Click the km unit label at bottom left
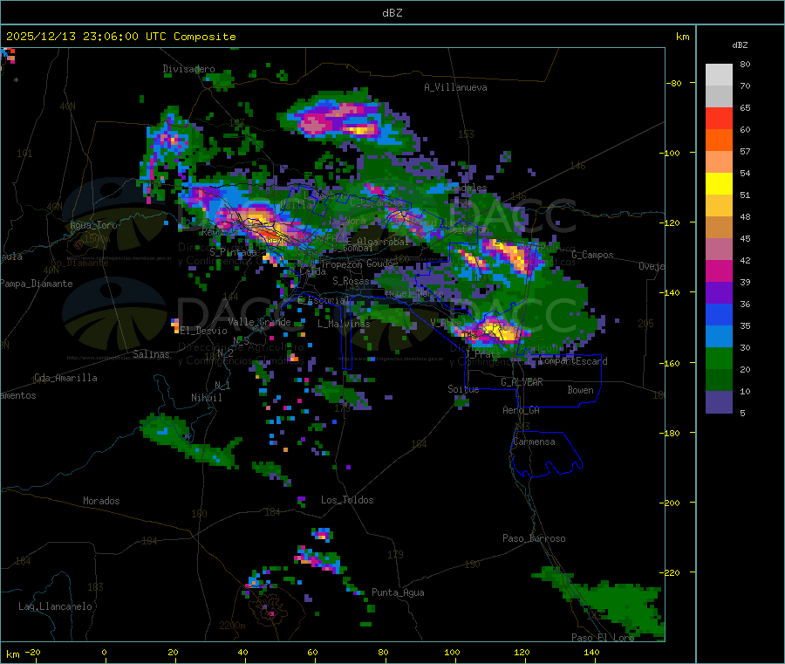This screenshot has width=785, height=664. pyautogui.click(x=13, y=654)
